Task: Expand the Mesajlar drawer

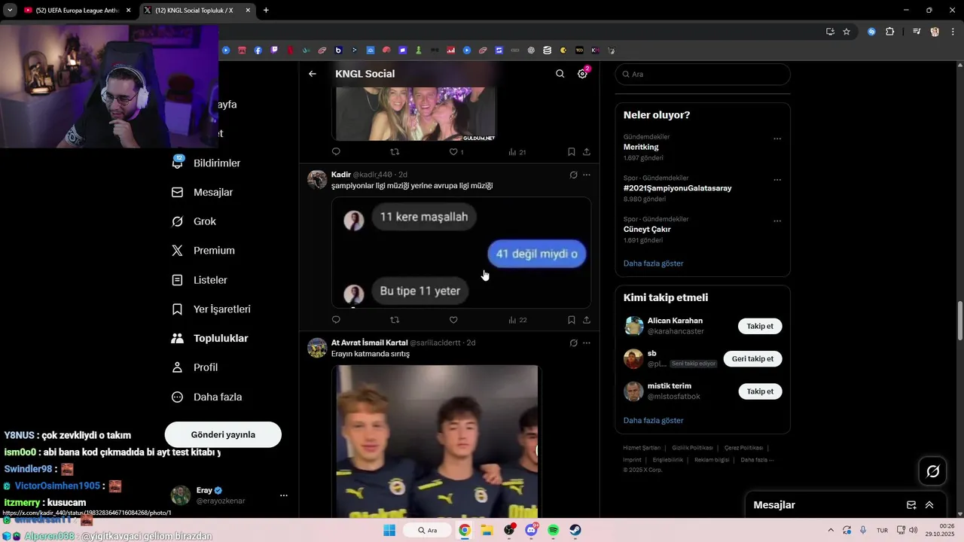Action: [x=929, y=505]
